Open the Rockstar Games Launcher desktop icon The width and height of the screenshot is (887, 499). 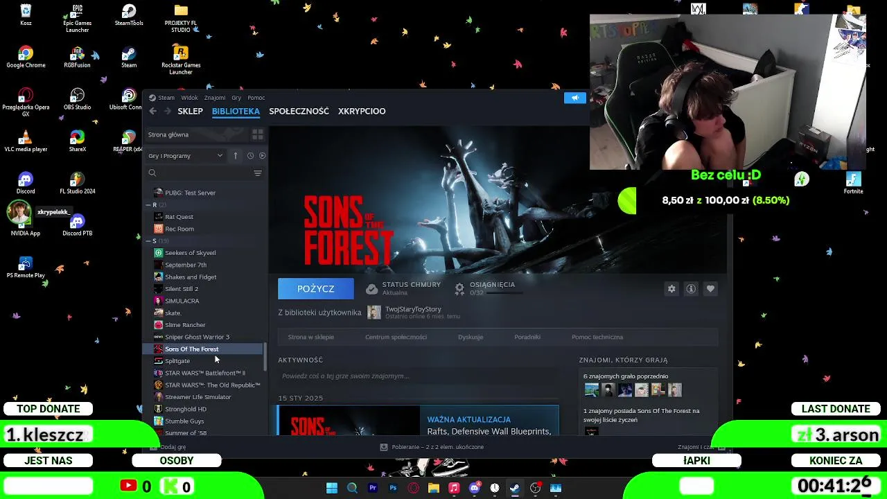(x=181, y=60)
